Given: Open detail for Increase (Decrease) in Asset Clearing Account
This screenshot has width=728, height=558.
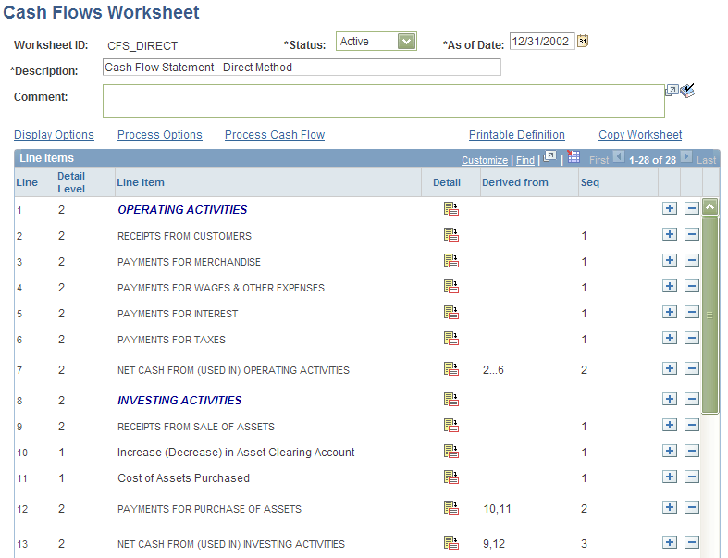Looking at the screenshot, I should tap(450, 452).
